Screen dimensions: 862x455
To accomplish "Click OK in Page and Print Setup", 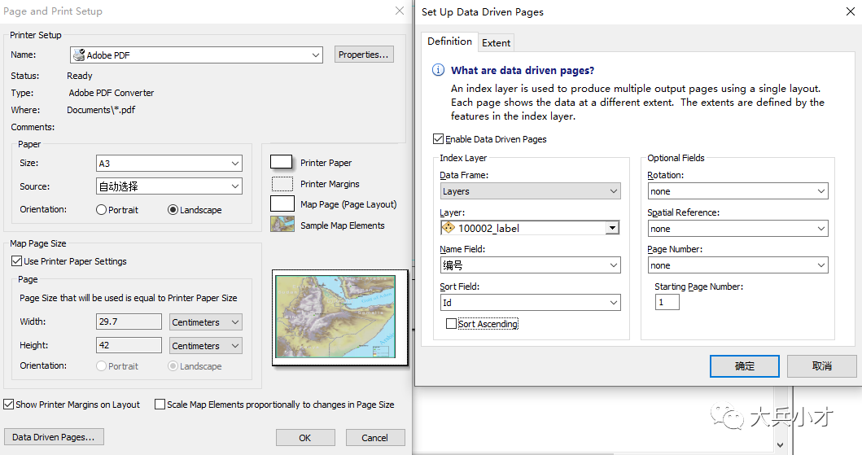I will click(x=305, y=437).
